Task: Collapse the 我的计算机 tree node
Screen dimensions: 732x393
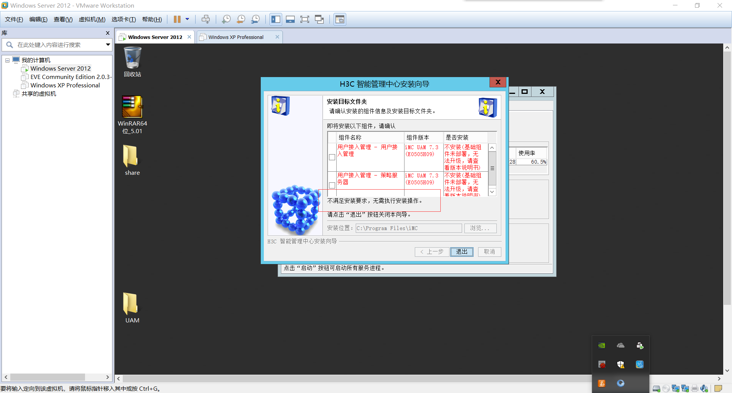Action: (7, 60)
